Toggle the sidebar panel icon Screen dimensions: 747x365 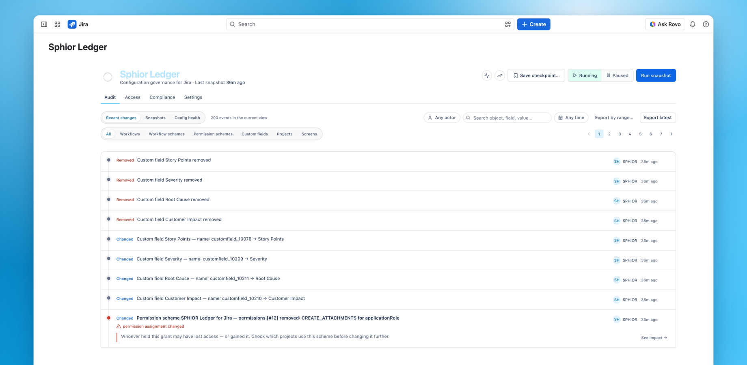point(44,24)
